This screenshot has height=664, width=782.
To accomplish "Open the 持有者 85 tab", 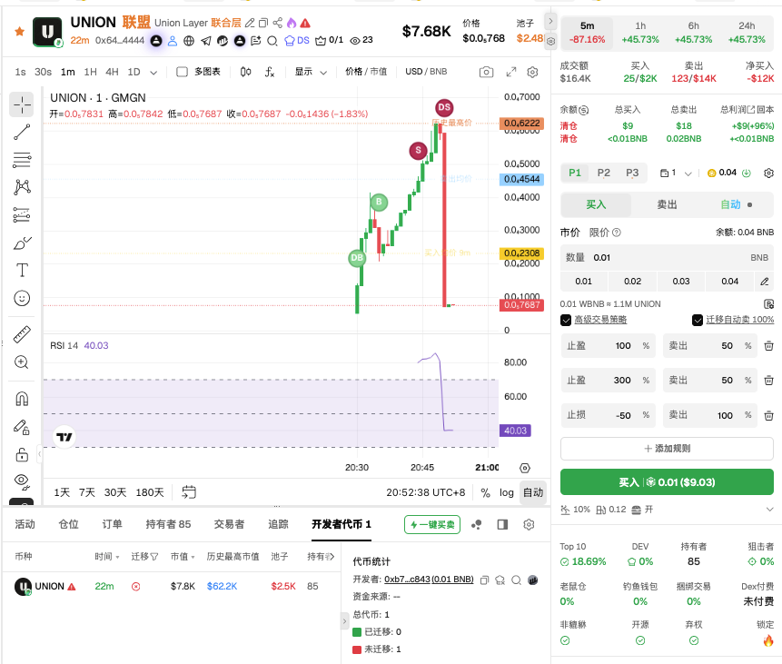I will coord(168,524).
